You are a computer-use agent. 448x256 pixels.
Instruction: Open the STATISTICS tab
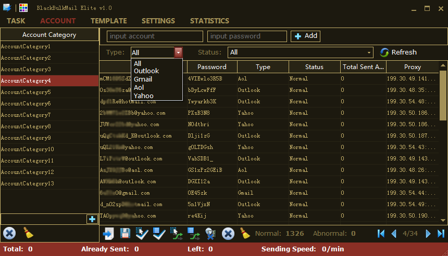tap(209, 21)
